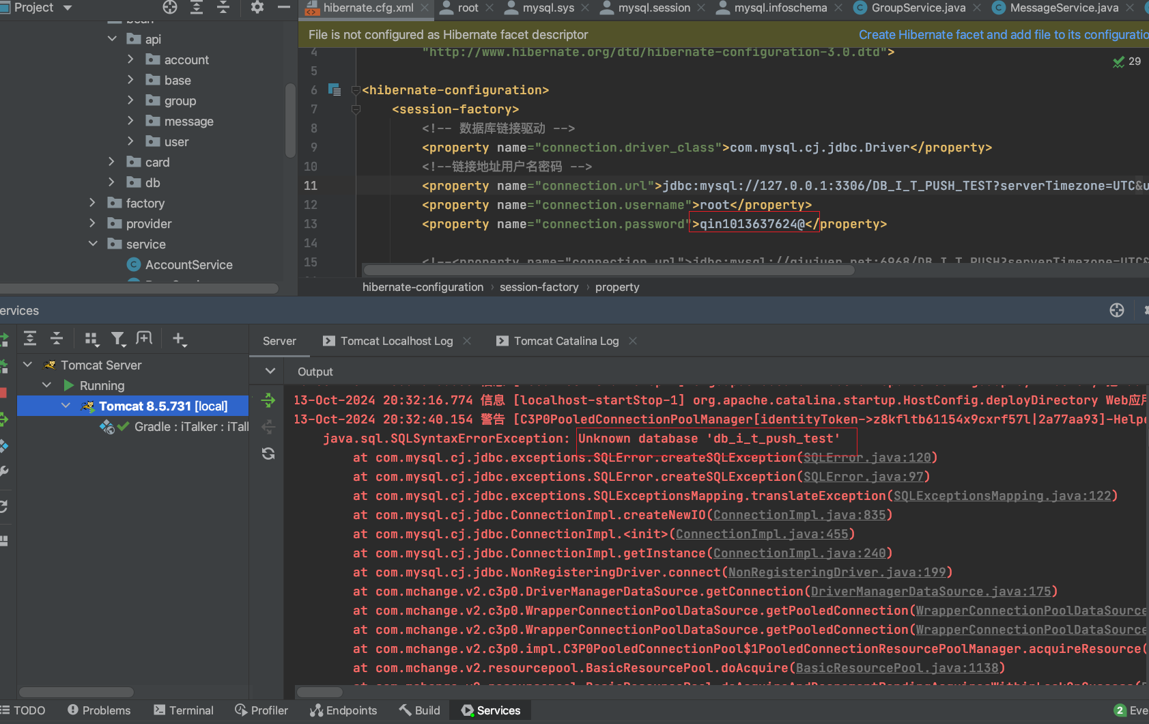Click session-factory breadcrumb
Image resolution: width=1149 pixels, height=724 pixels.
pos(539,288)
